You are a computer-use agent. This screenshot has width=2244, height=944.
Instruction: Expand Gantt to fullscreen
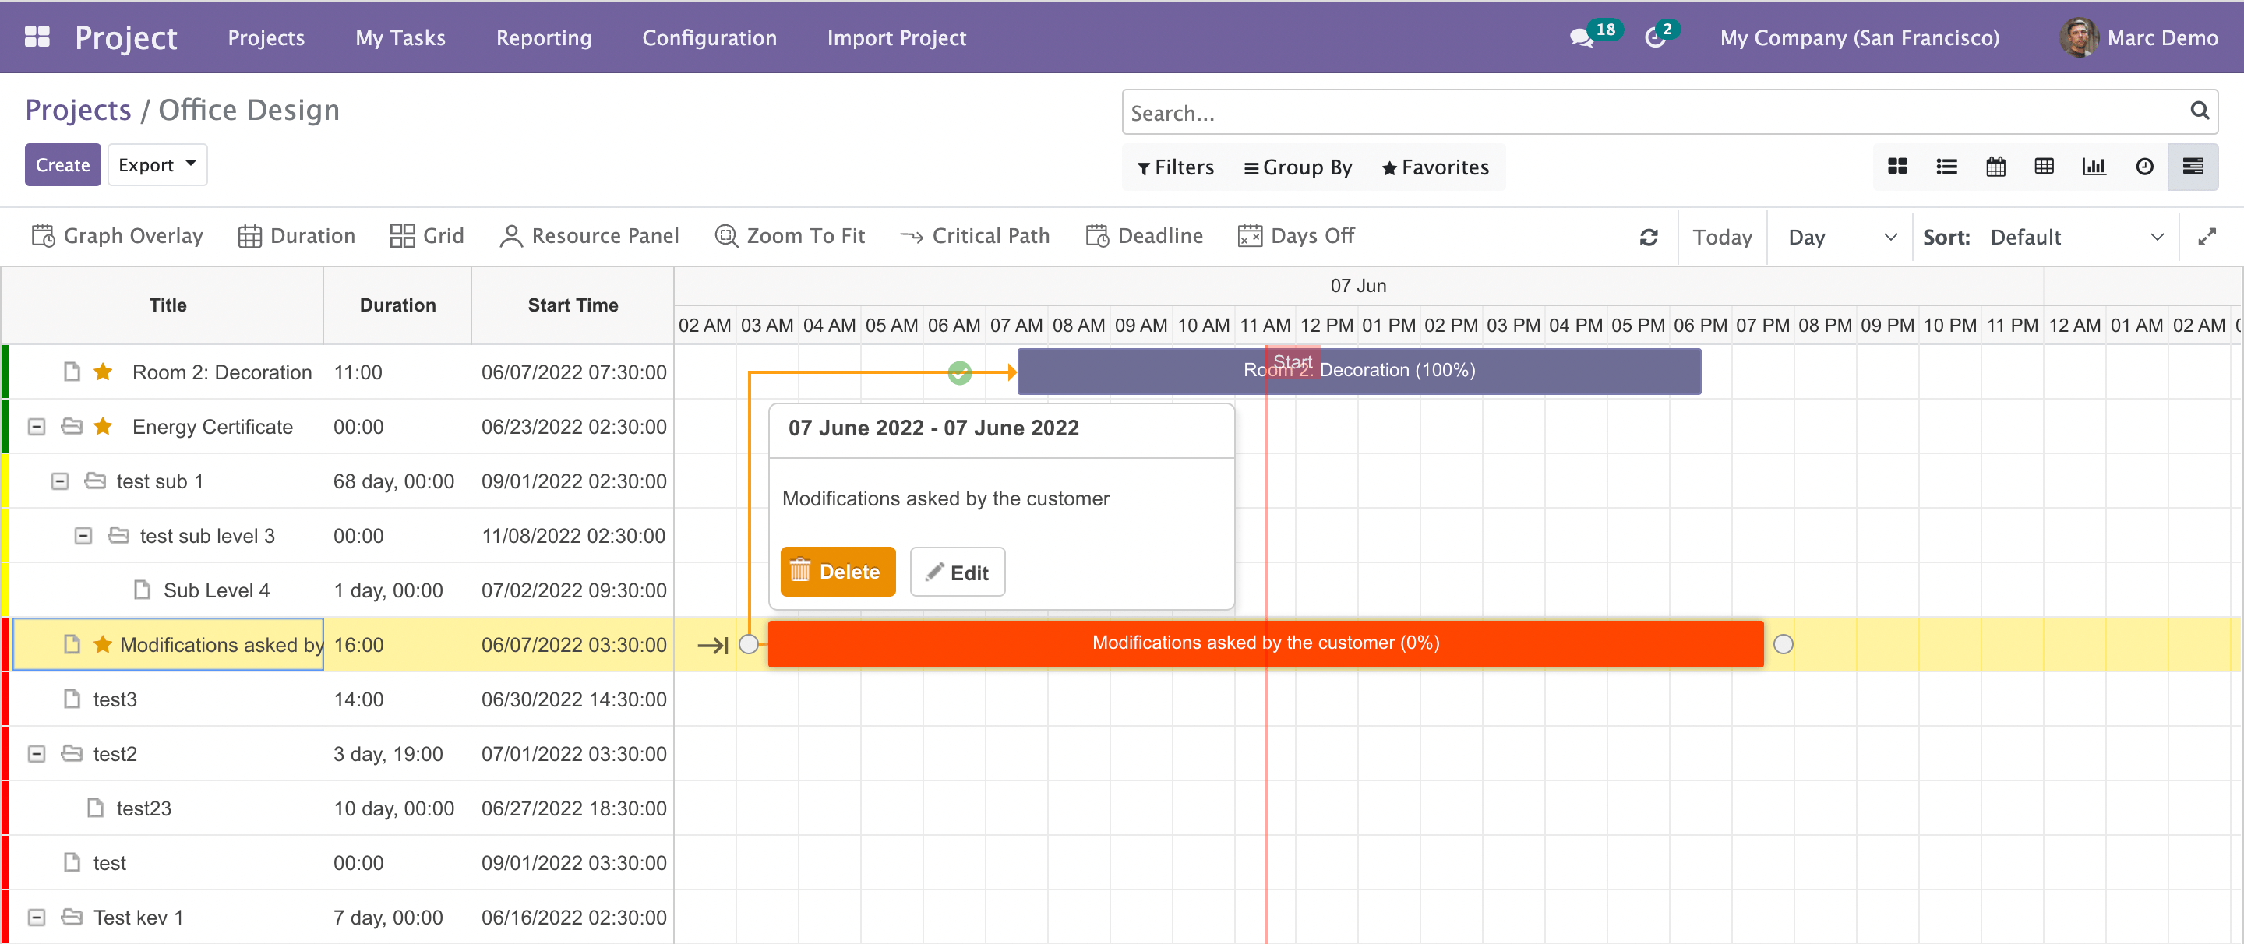[x=2207, y=237]
